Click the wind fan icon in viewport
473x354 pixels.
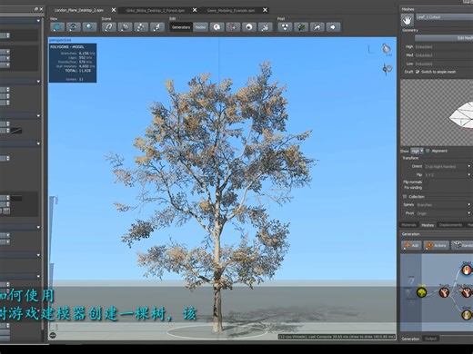pyautogui.click(x=387, y=69)
